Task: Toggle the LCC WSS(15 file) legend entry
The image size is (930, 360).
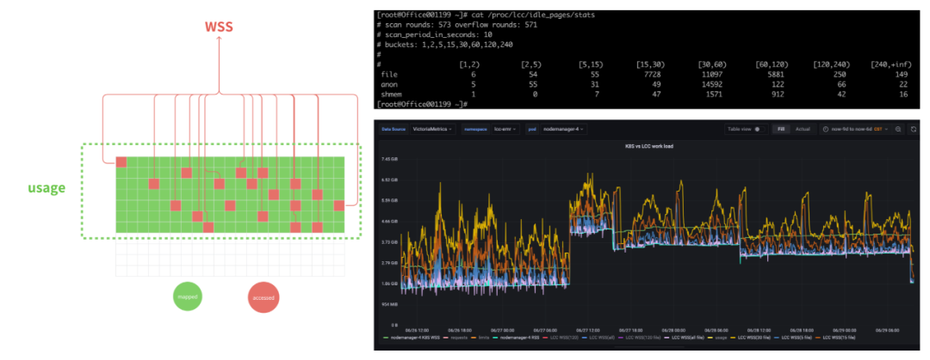Action: point(840,338)
